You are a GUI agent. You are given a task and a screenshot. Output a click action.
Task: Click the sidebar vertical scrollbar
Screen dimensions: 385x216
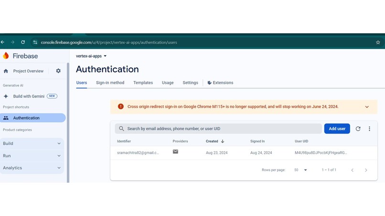coord(68,123)
